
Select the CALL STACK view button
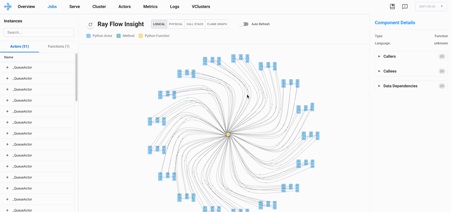pos(195,24)
